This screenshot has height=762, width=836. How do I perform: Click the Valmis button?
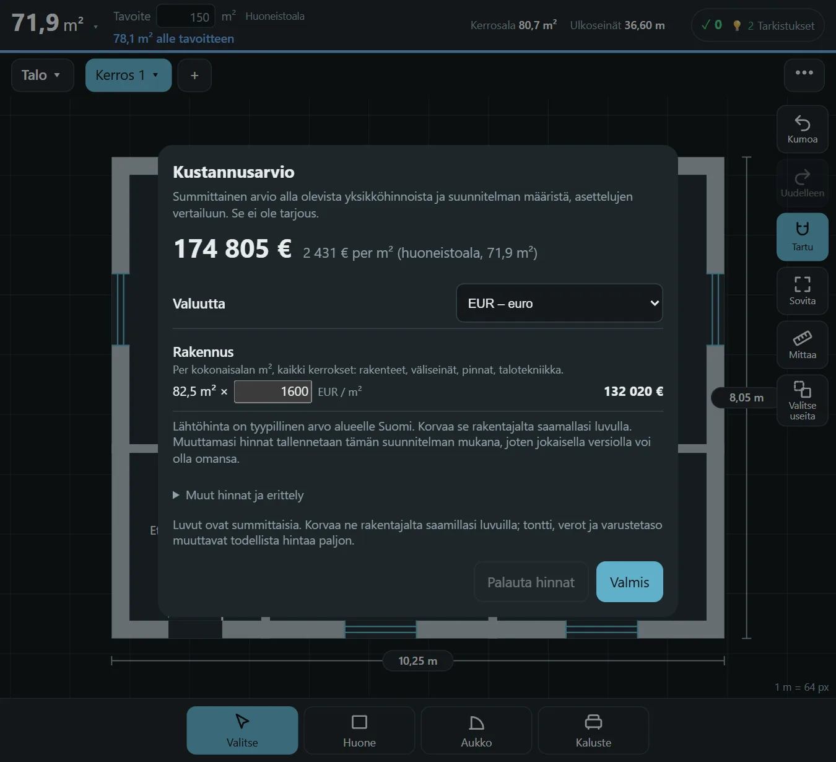coord(629,582)
